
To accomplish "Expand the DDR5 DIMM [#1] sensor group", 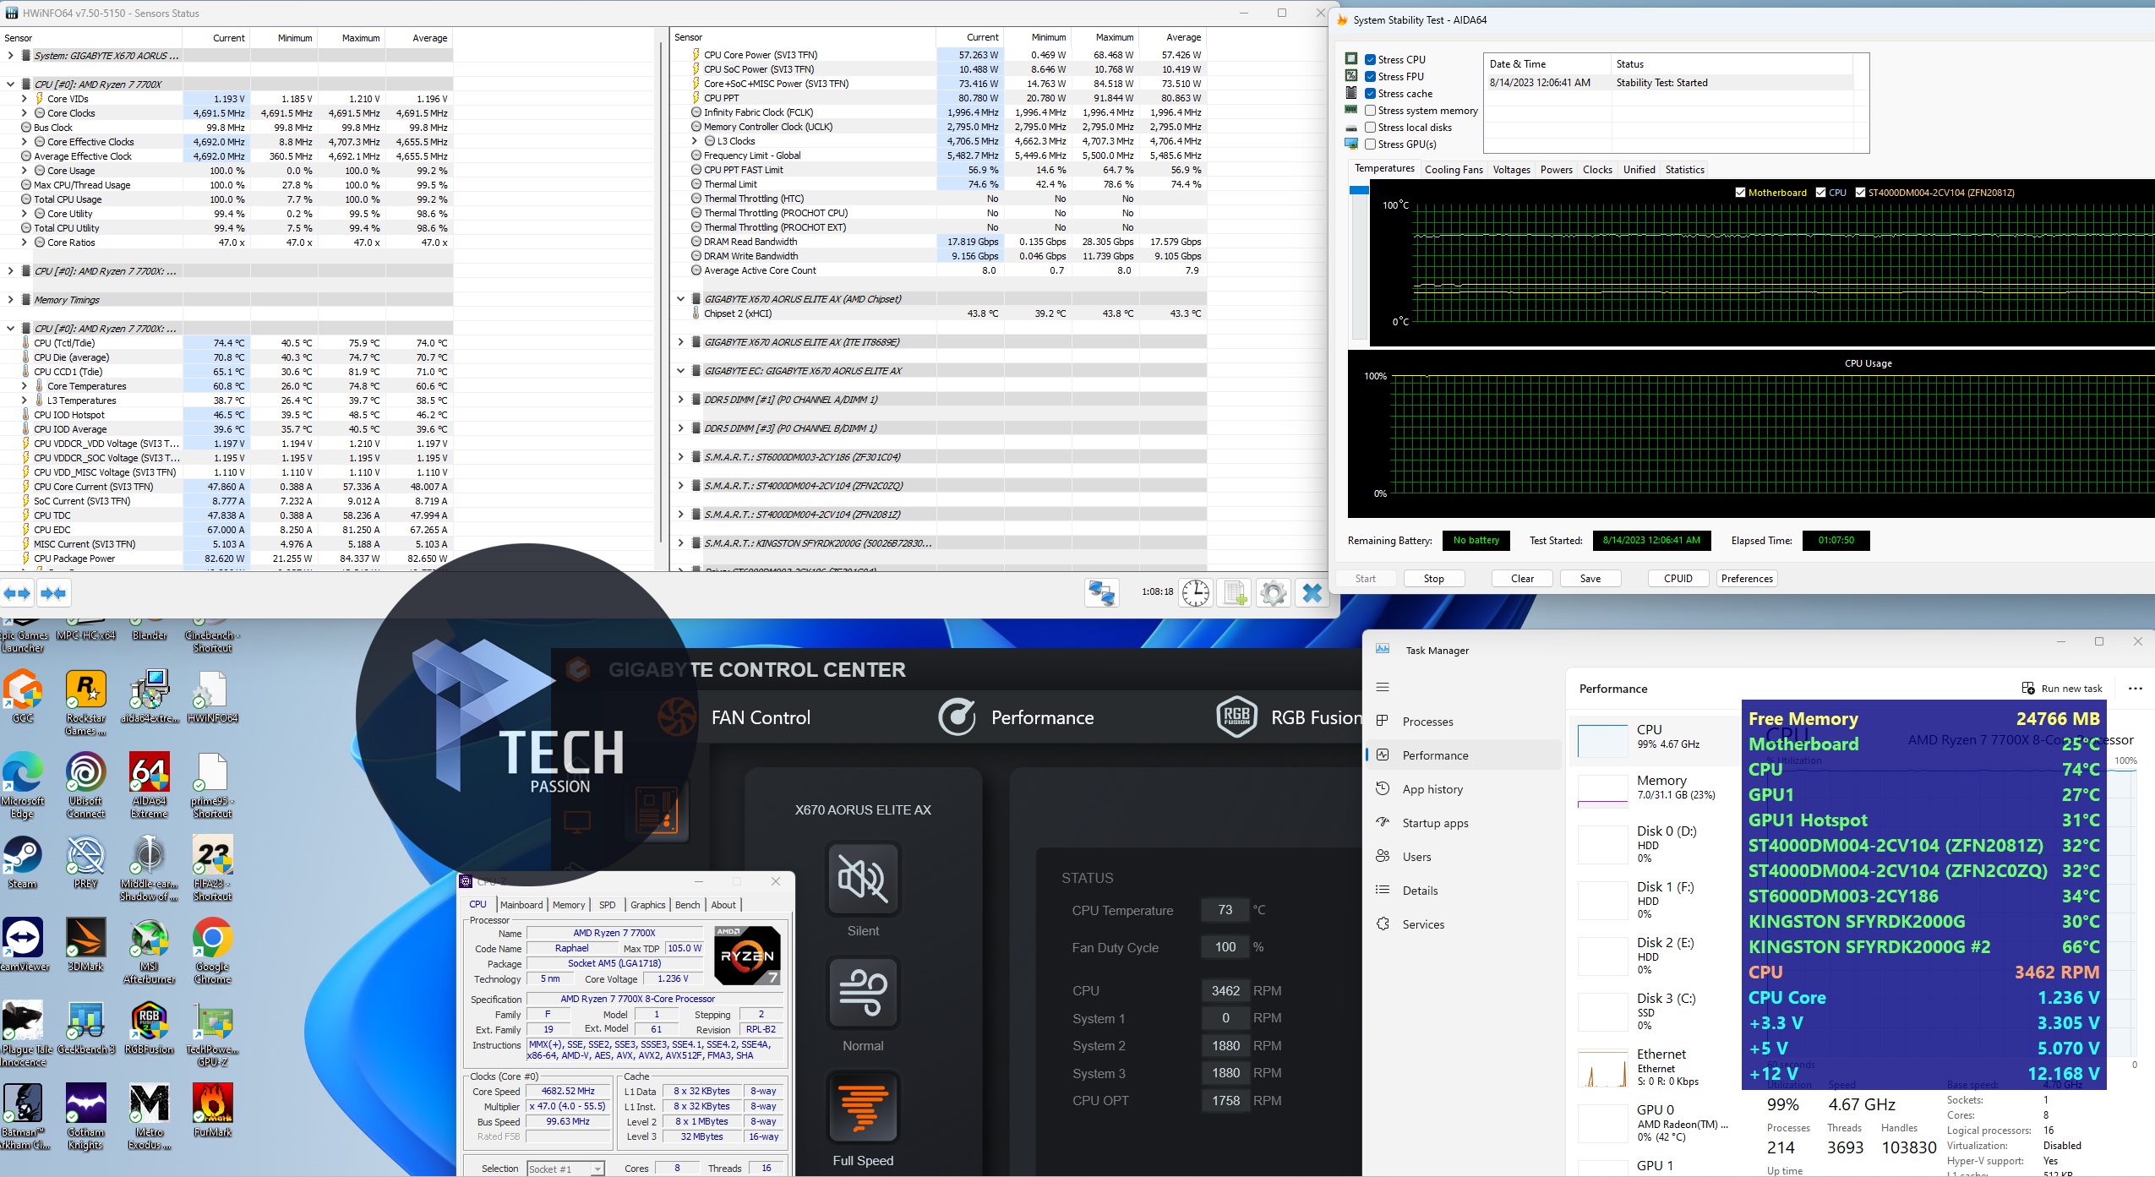I will [680, 400].
